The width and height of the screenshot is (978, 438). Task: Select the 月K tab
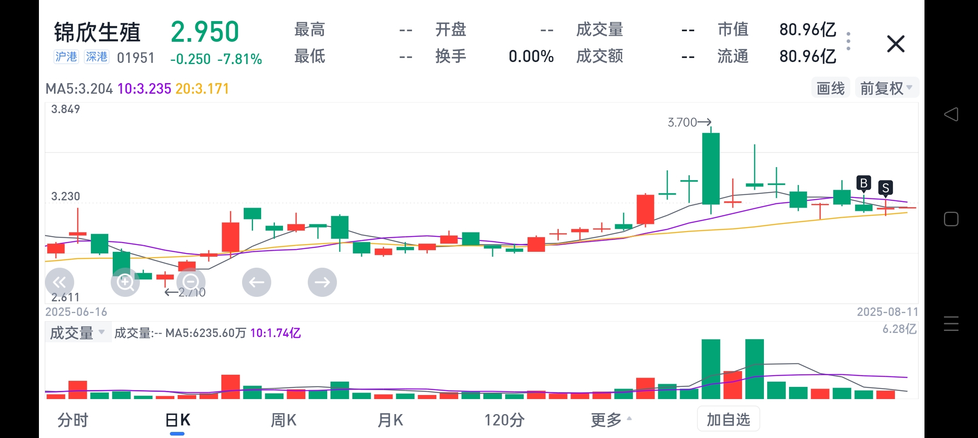point(390,420)
